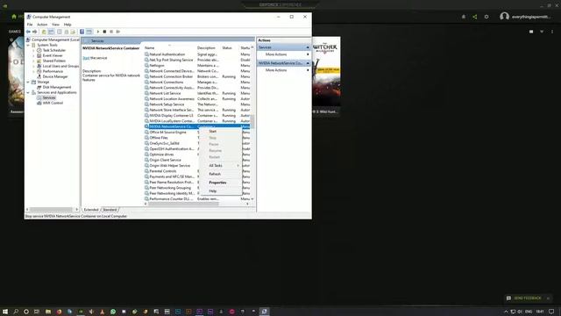This screenshot has width=561, height=316.
Task: Click the Stop Service square icon
Action: (104, 32)
